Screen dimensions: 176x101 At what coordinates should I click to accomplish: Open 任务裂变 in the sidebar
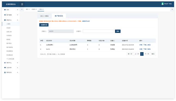[x=9, y=35]
